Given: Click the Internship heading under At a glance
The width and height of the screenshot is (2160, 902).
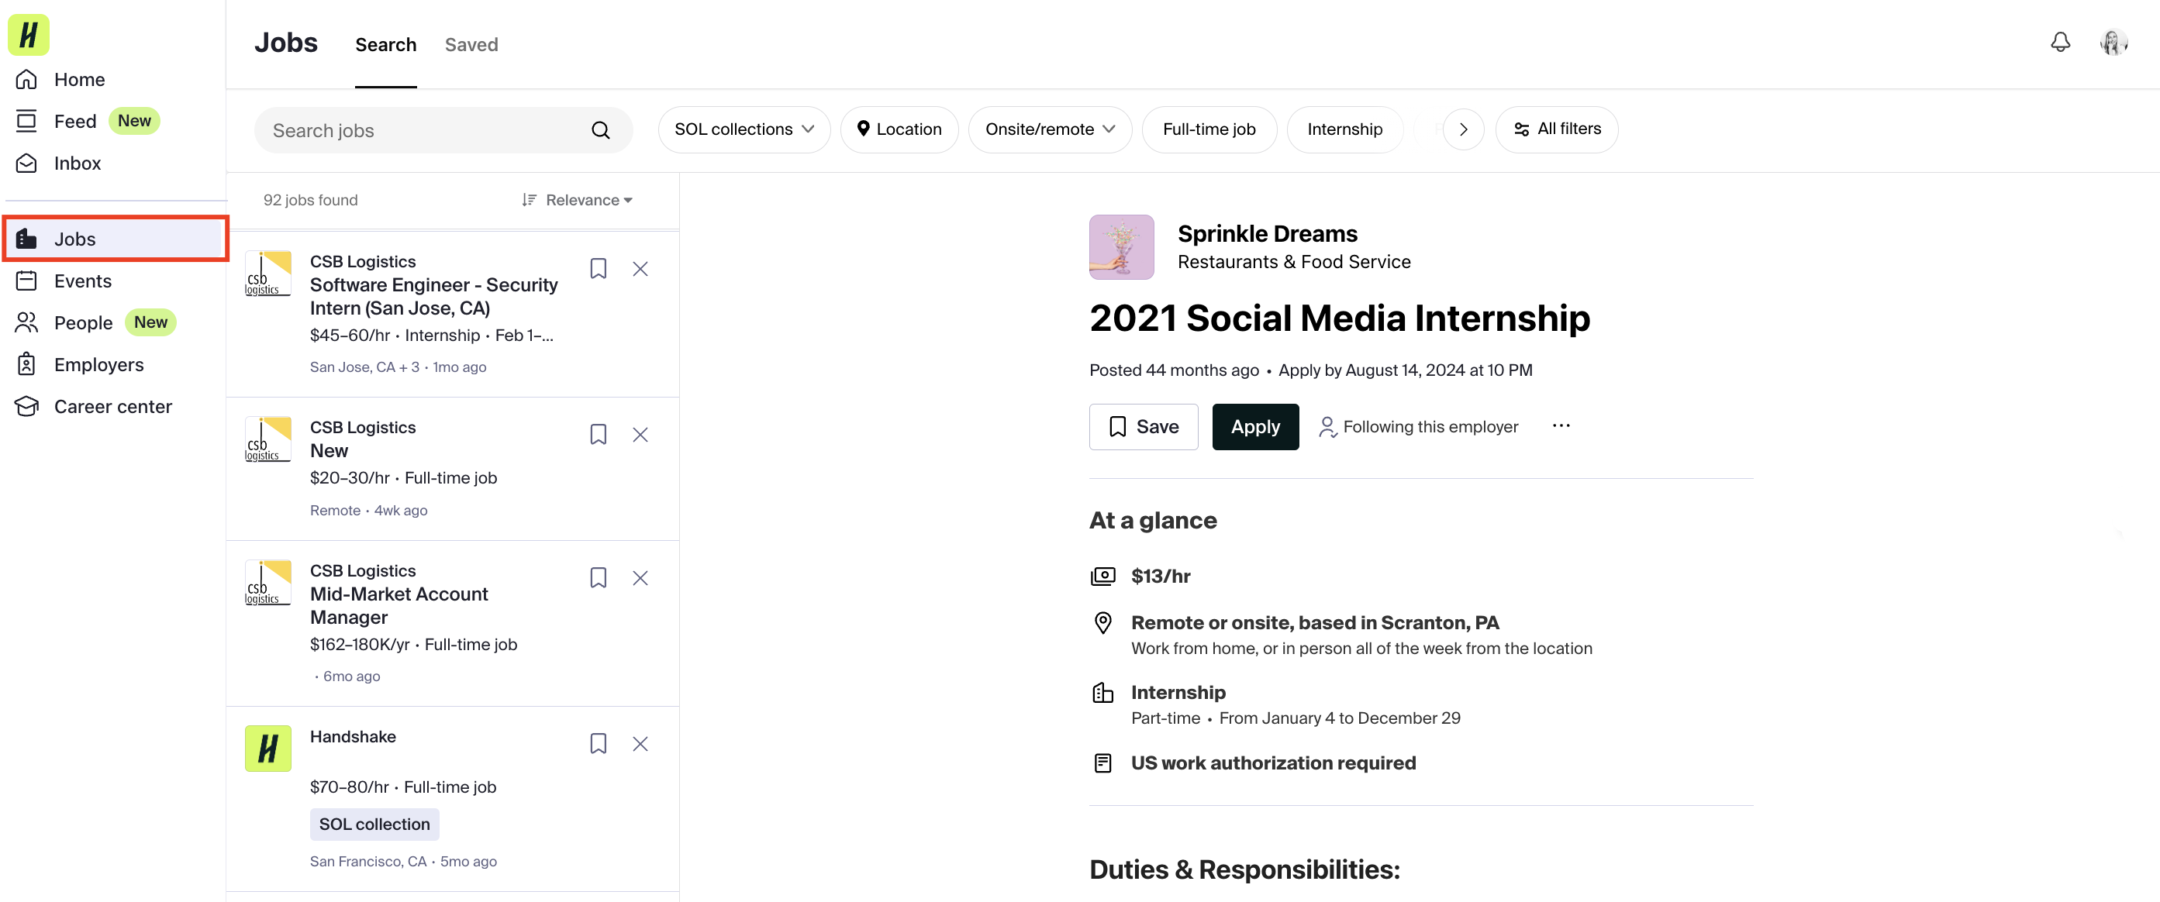Looking at the screenshot, I should coord(1178,693).
